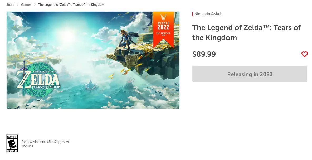Open the hero artwork image
Image resolution: width=312 pixels, height=160 pixels.
coord(93,60)
